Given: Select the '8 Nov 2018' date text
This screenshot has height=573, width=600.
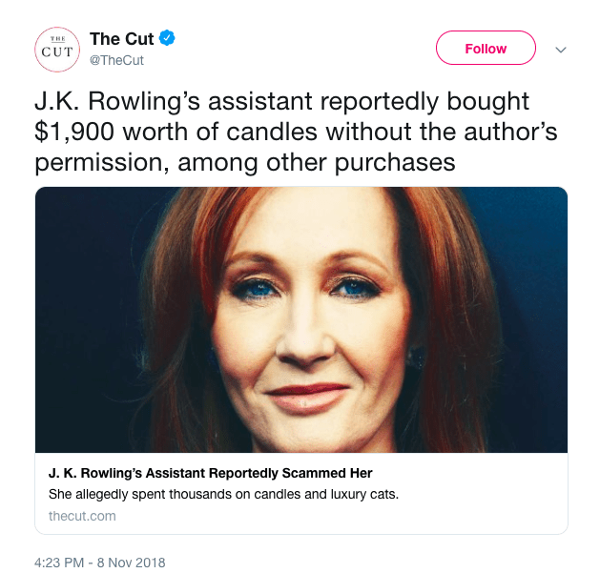Looking at the screenshot, I should coord(132,563).
